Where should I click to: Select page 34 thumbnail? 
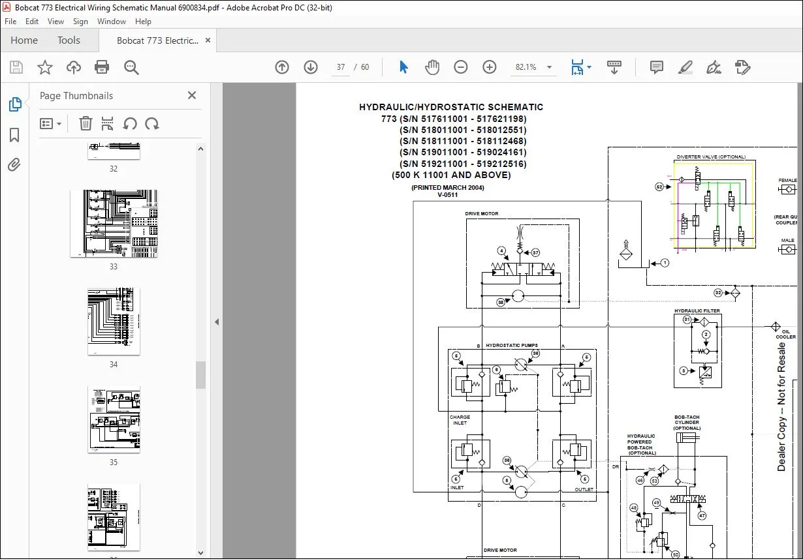coord(114,322)
